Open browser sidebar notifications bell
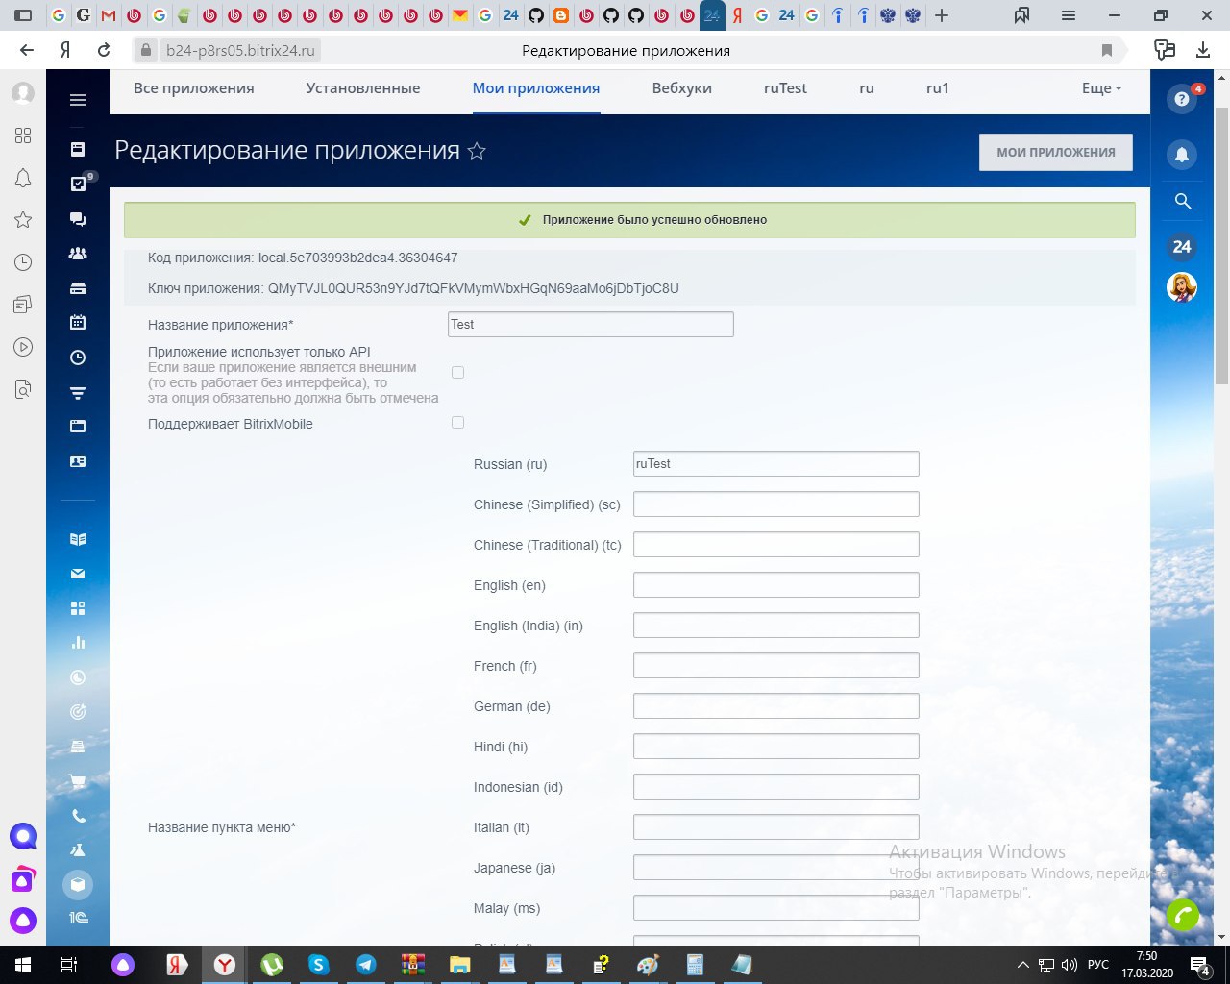Image resolution: width=1230 pixels, height=984 pixels. [23, 178]
